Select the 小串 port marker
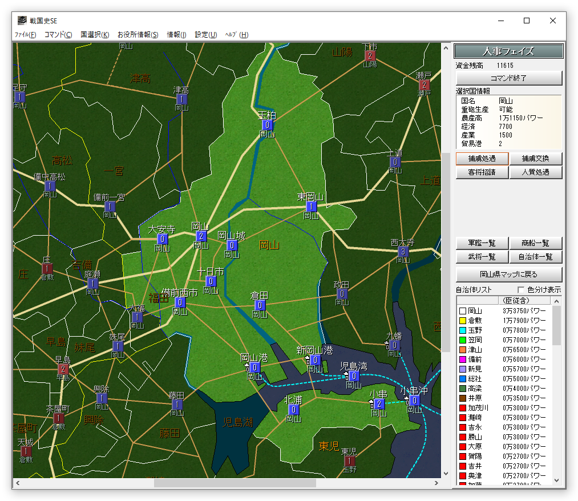This screenshot has width=578, height=501. [379, 404]
